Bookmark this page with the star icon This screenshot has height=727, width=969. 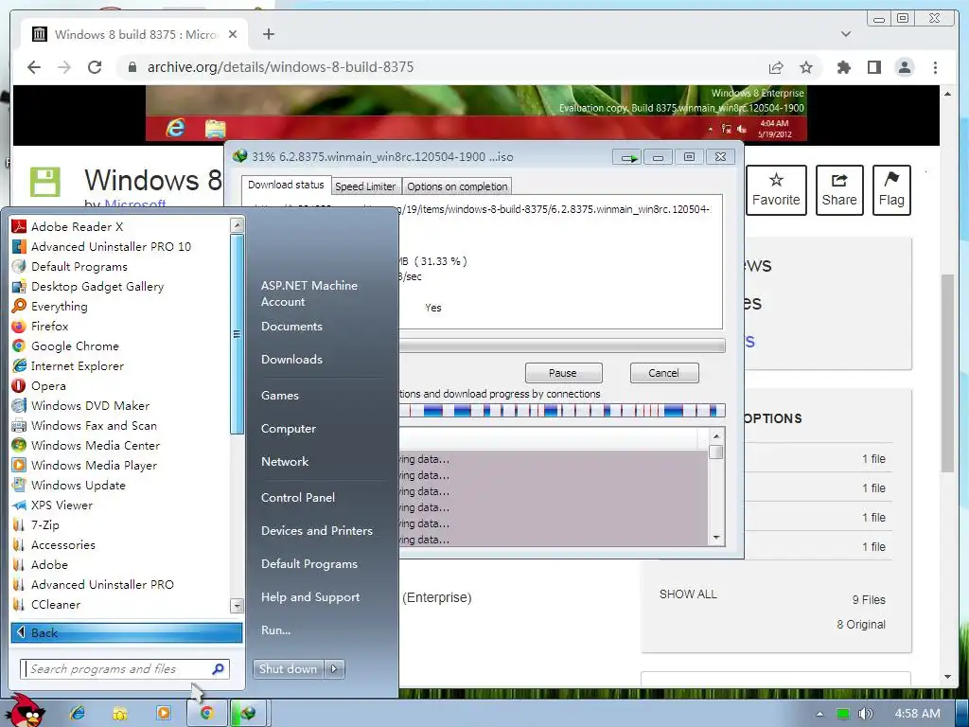point(806,67)
